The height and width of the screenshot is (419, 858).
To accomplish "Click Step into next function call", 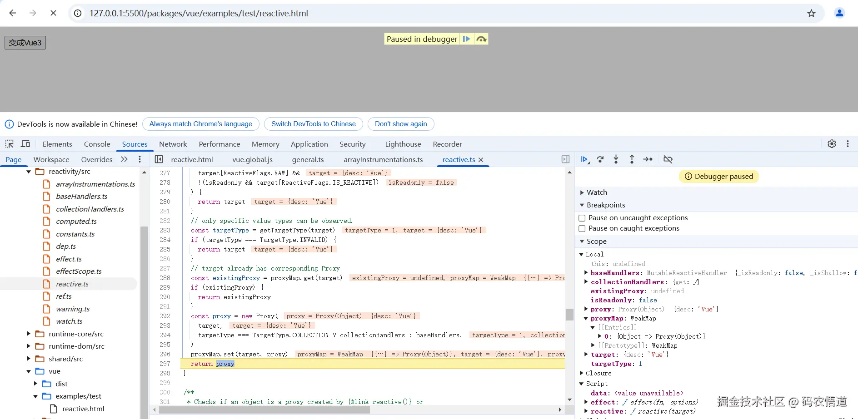I will tap(616, 159).
